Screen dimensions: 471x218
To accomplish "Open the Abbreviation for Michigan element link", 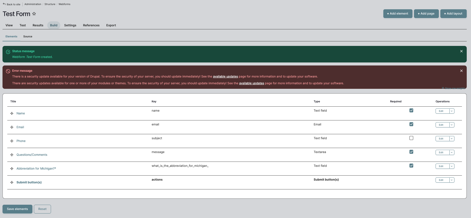I will [x=36, y=169].
